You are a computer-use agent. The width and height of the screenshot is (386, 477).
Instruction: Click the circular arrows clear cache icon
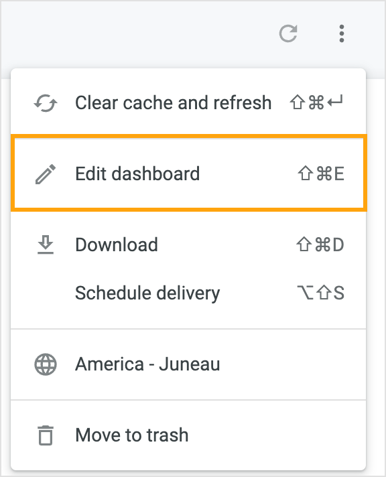tap(46, 103)
